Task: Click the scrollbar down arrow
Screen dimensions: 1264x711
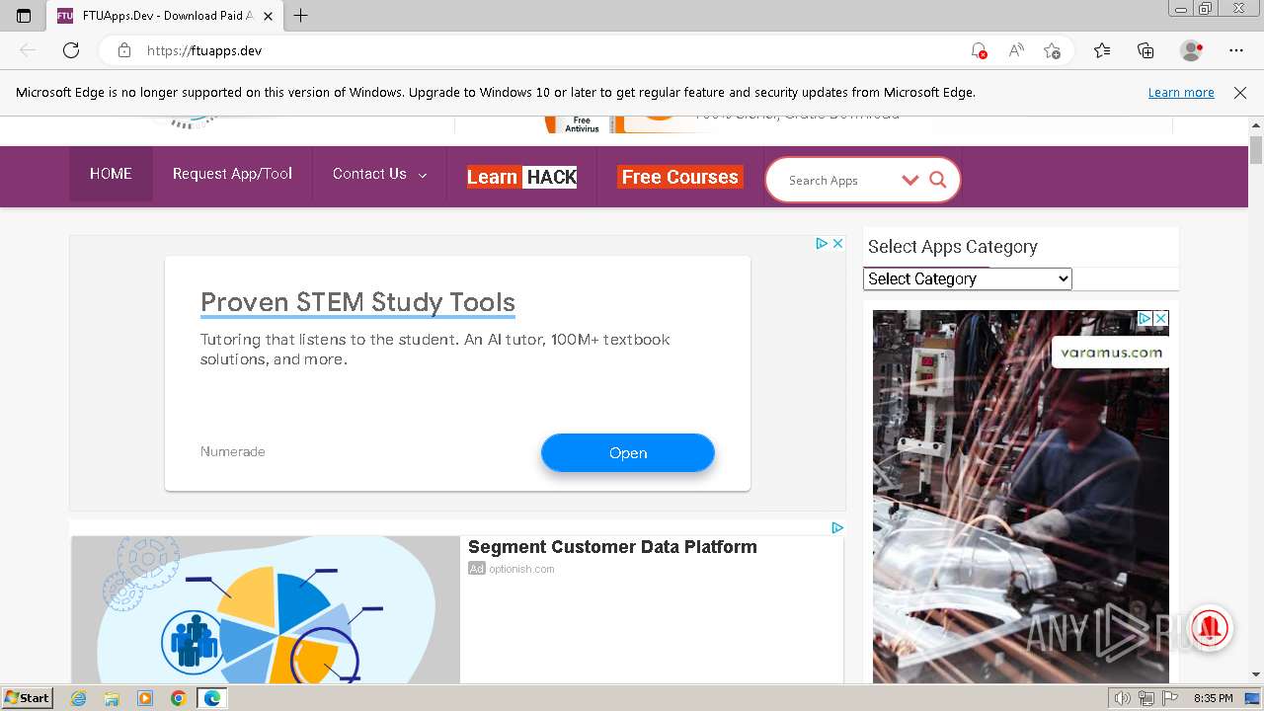Action: pos(1256,674)
